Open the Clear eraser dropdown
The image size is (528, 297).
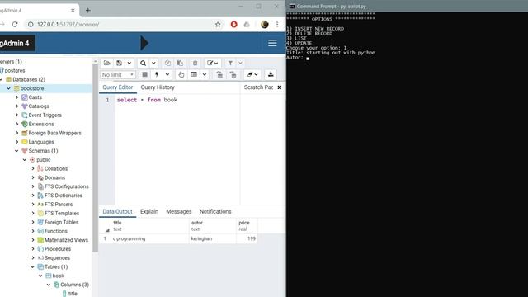pyautogui.click(x=252, y=74)
